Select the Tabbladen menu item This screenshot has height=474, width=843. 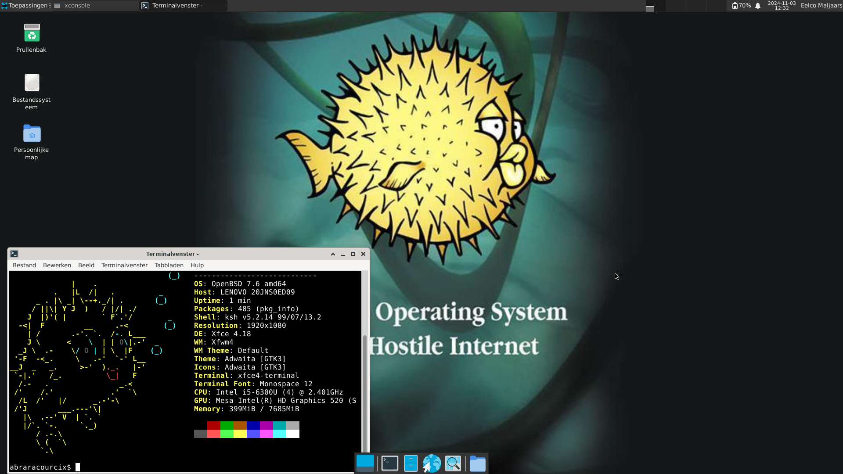pos(169,265)
